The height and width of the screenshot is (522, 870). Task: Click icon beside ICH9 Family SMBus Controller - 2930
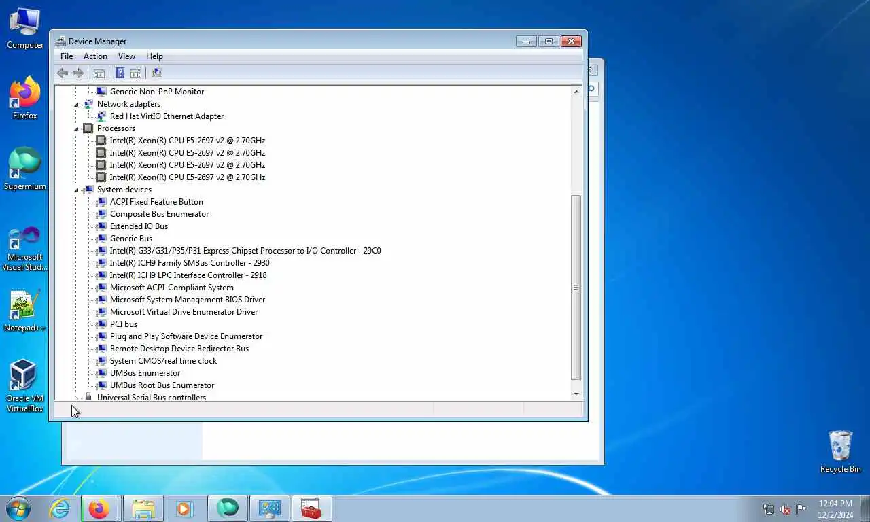101,263
